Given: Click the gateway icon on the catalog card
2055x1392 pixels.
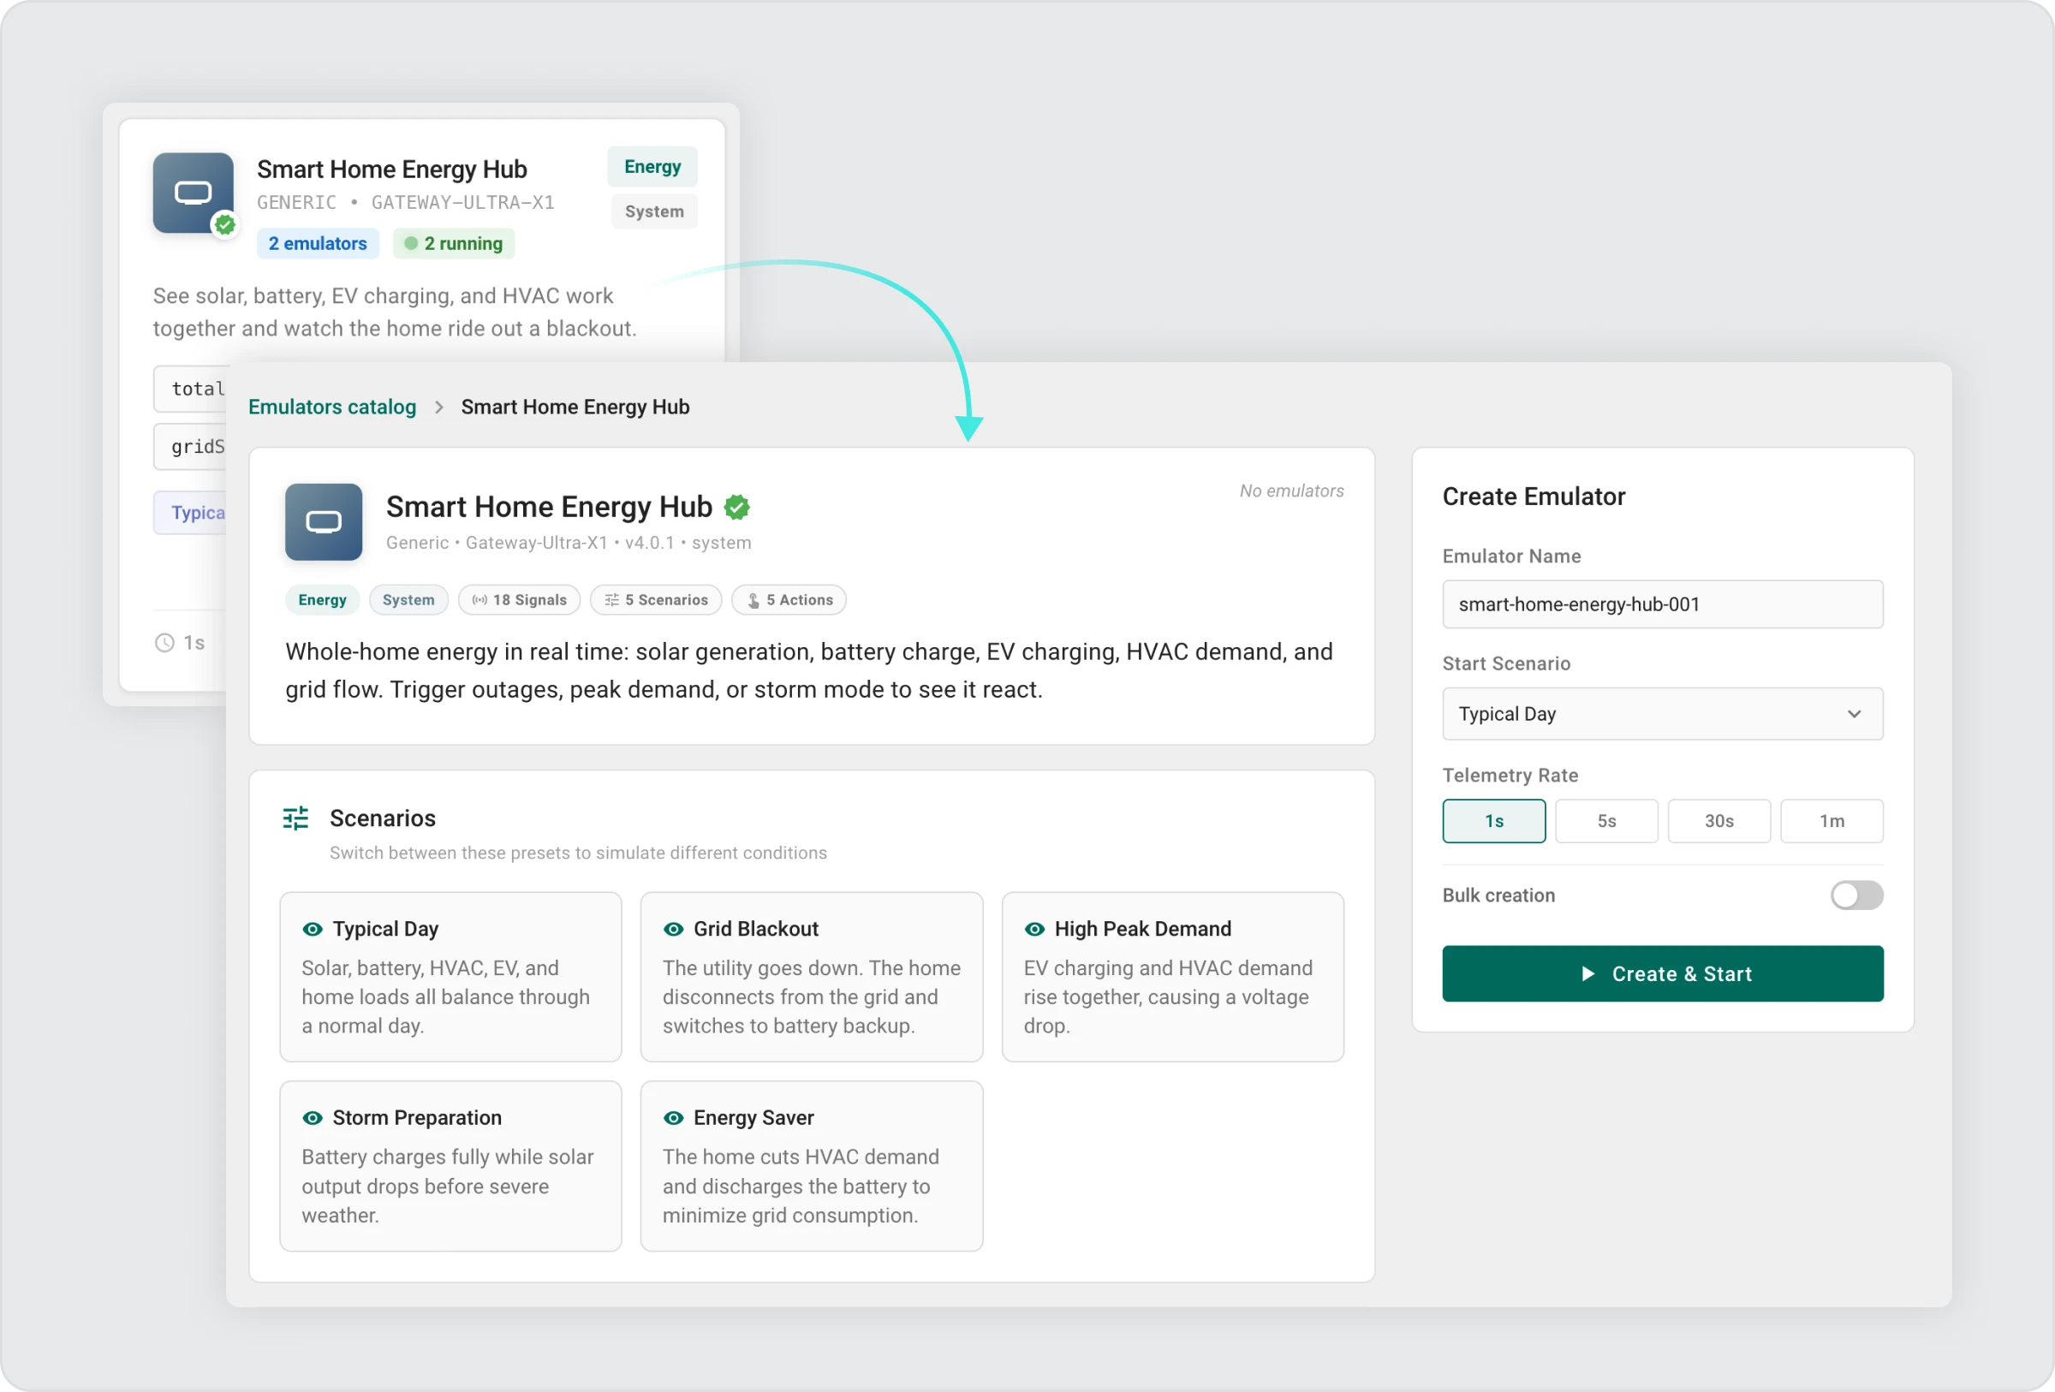Looking at the screenshot, I should tap(193, 193).
